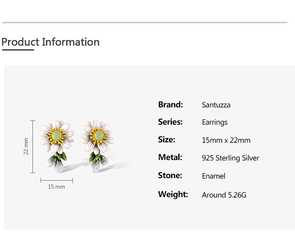The height and width of the screenshot is (251, 295).
Task: Click the Around 5.26G weight value
Action: tap(224, 195)
